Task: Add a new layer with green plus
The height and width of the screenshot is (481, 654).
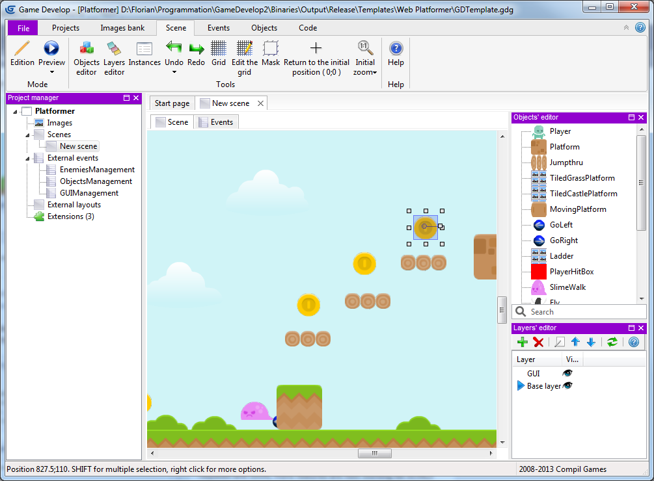Action: point(522,342)
